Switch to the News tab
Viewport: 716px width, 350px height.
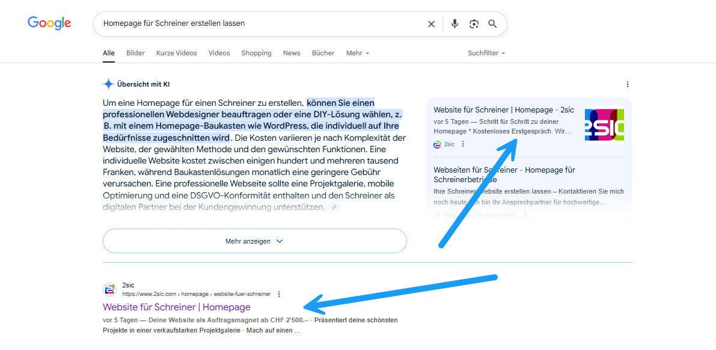(x=292, y=53)
